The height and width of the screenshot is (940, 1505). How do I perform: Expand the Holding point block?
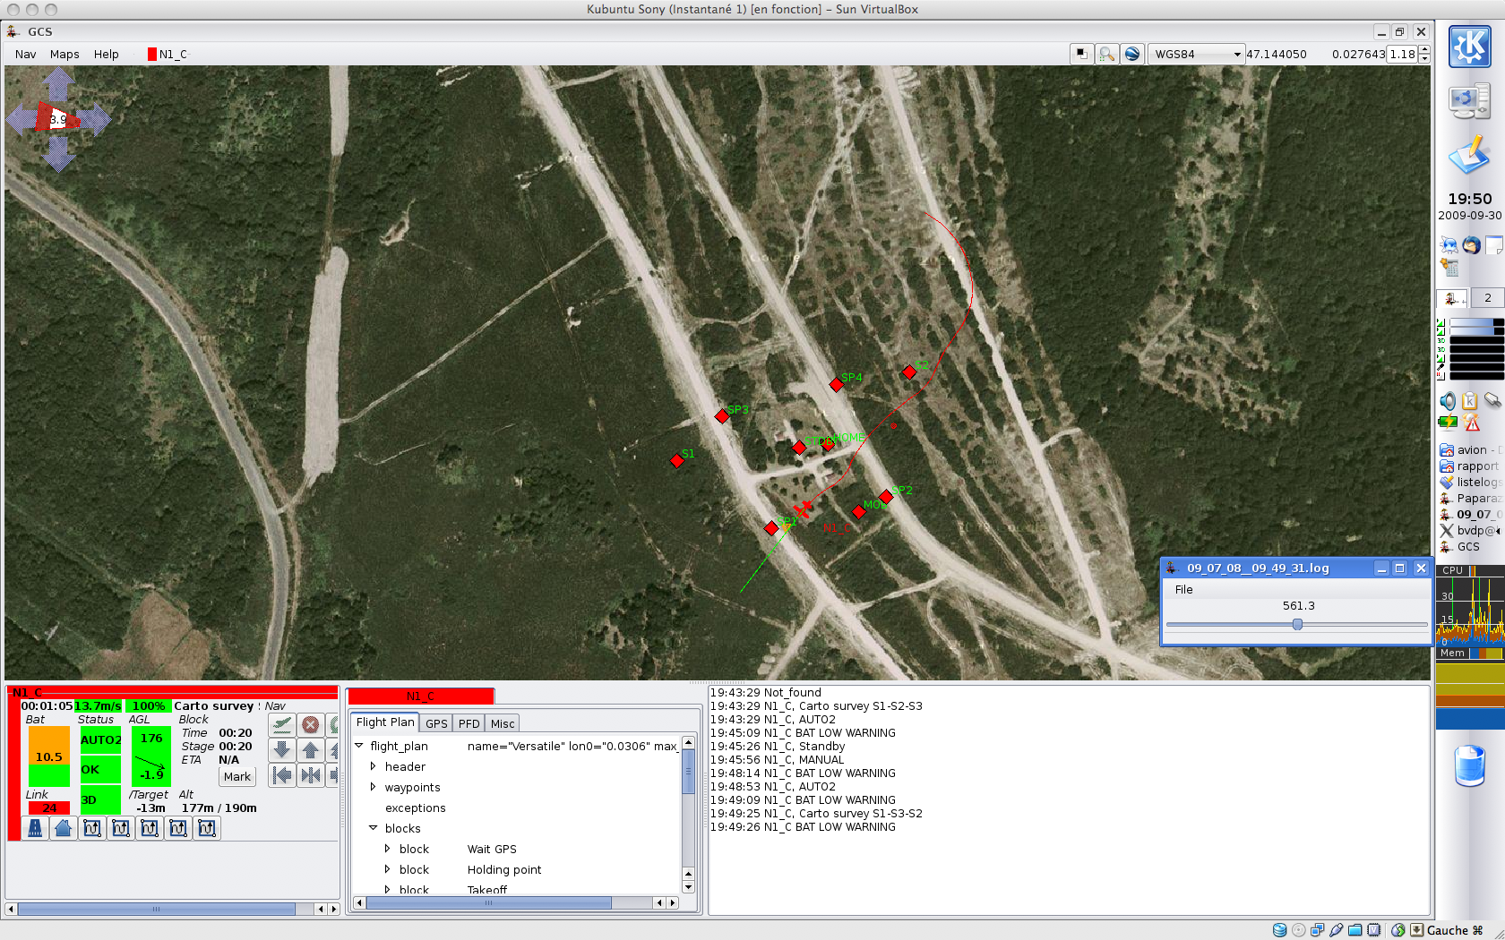pyautogui.click(x=388, y=869)
